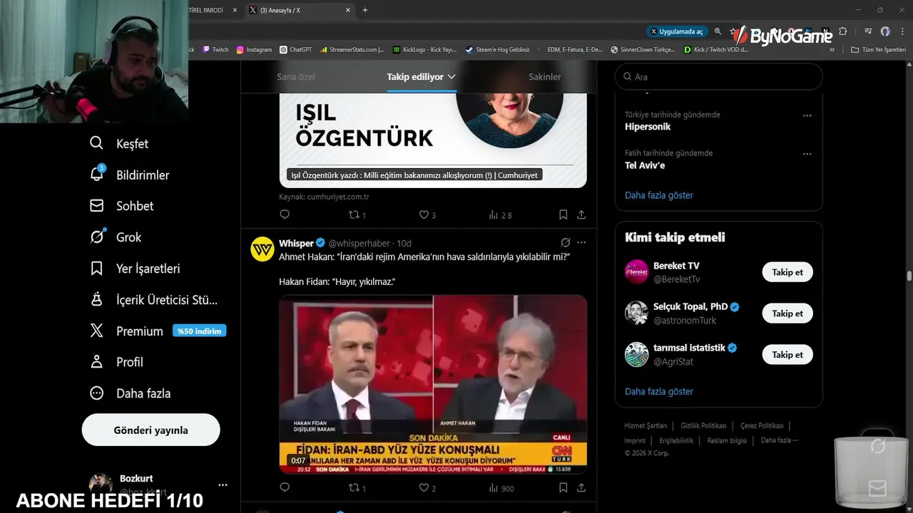Open Tüm Yer İşaretleri folder
This screenshot has width=913, height=513.
pyautogui.click(x=879, y=50)
